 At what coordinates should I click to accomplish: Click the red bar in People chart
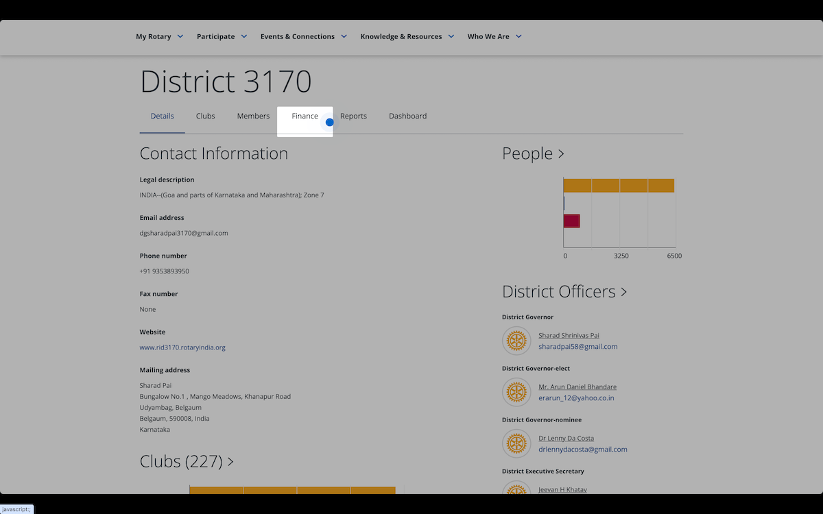pyautogui.click(x=571, y=221)
